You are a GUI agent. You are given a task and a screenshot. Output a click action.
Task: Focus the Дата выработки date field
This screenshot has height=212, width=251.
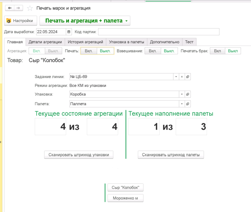pos(51,32)
